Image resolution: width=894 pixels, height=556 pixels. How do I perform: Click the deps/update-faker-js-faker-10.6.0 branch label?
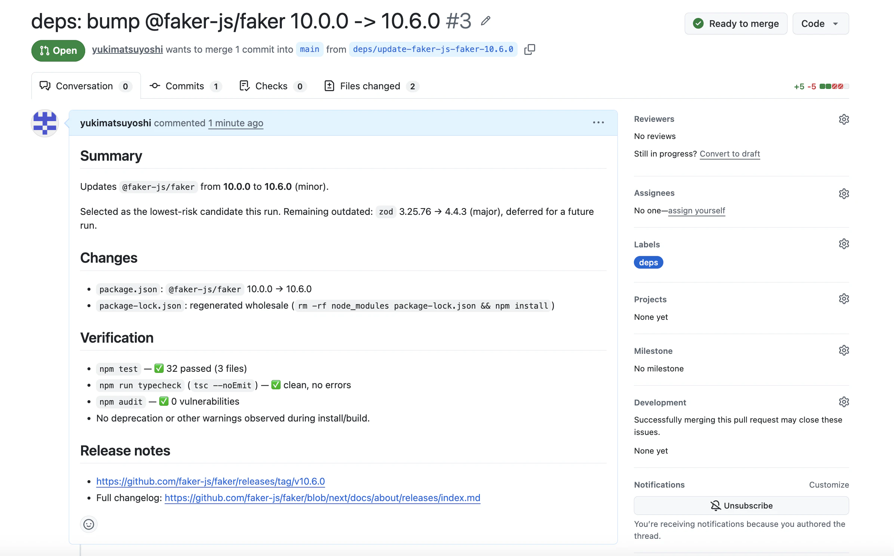433,49
